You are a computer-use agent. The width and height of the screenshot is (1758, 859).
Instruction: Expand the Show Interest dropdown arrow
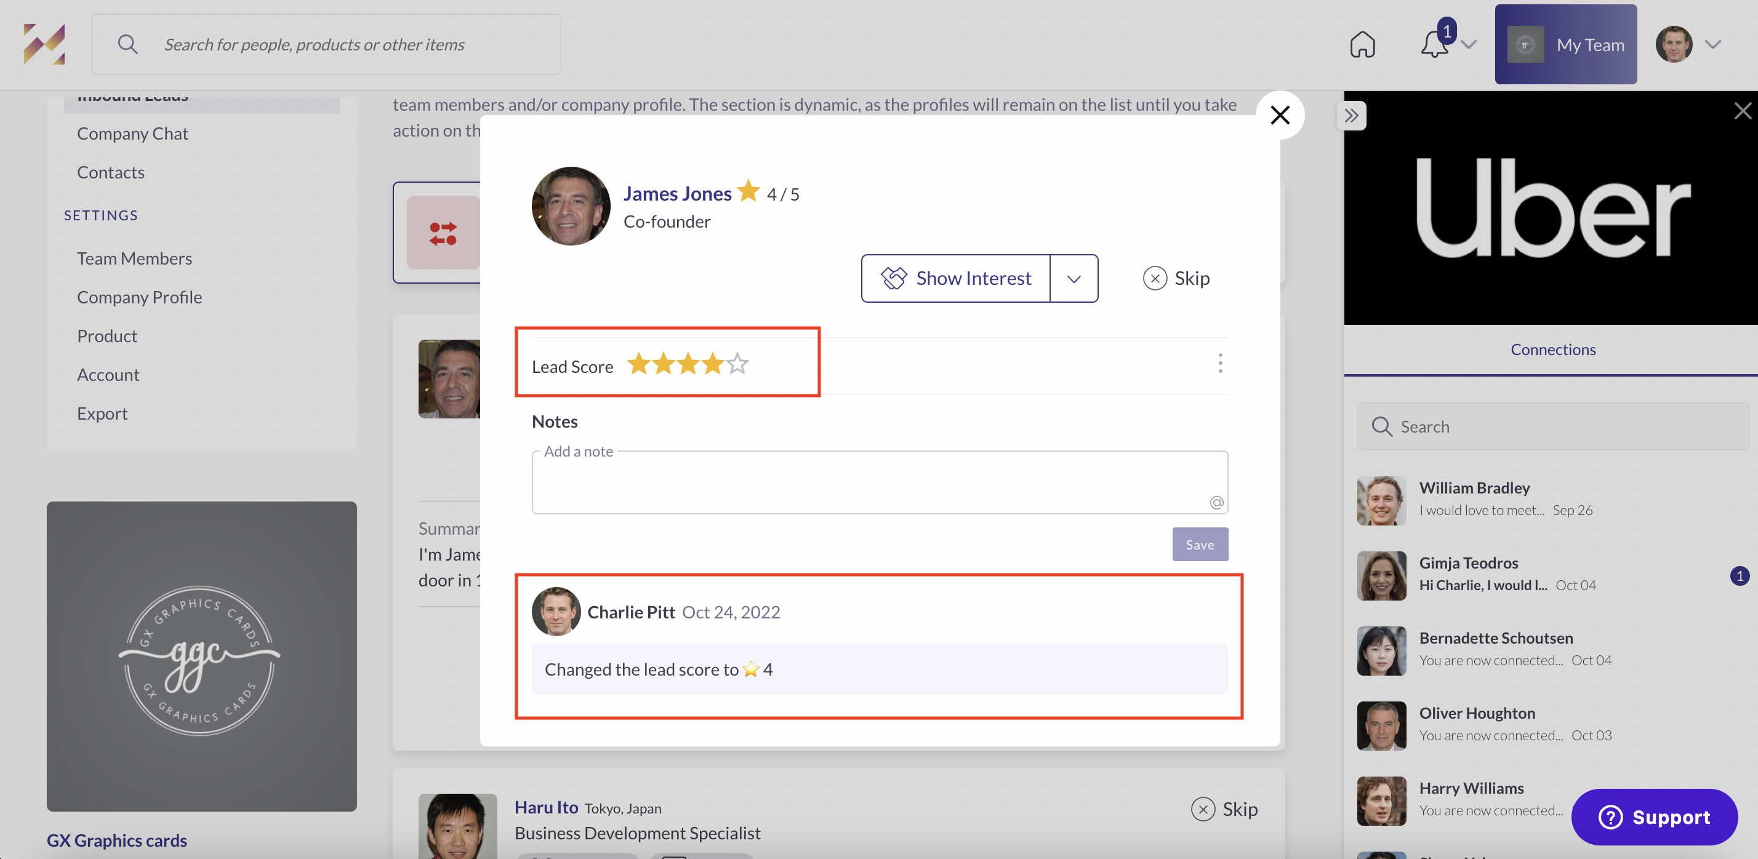[x=1074, y=278]
